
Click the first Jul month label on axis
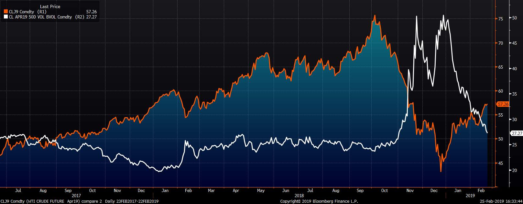coord(18,190)
